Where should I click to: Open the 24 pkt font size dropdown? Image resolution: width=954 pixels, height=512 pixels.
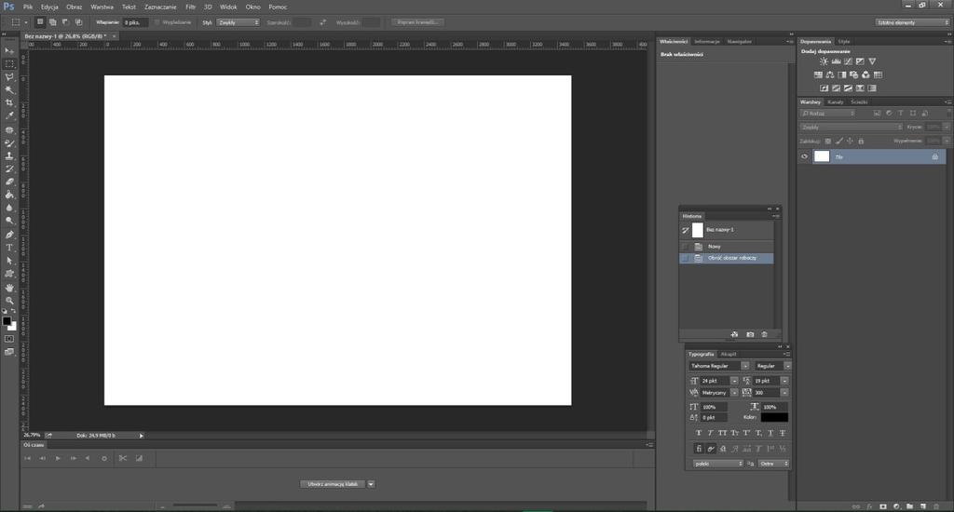coord(734,381)
